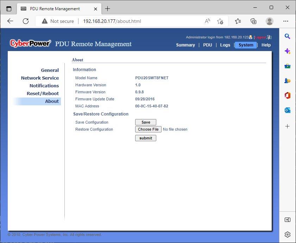Go back with the back arrow
This screenshot has height=243, width=296.
click(10, 21)
